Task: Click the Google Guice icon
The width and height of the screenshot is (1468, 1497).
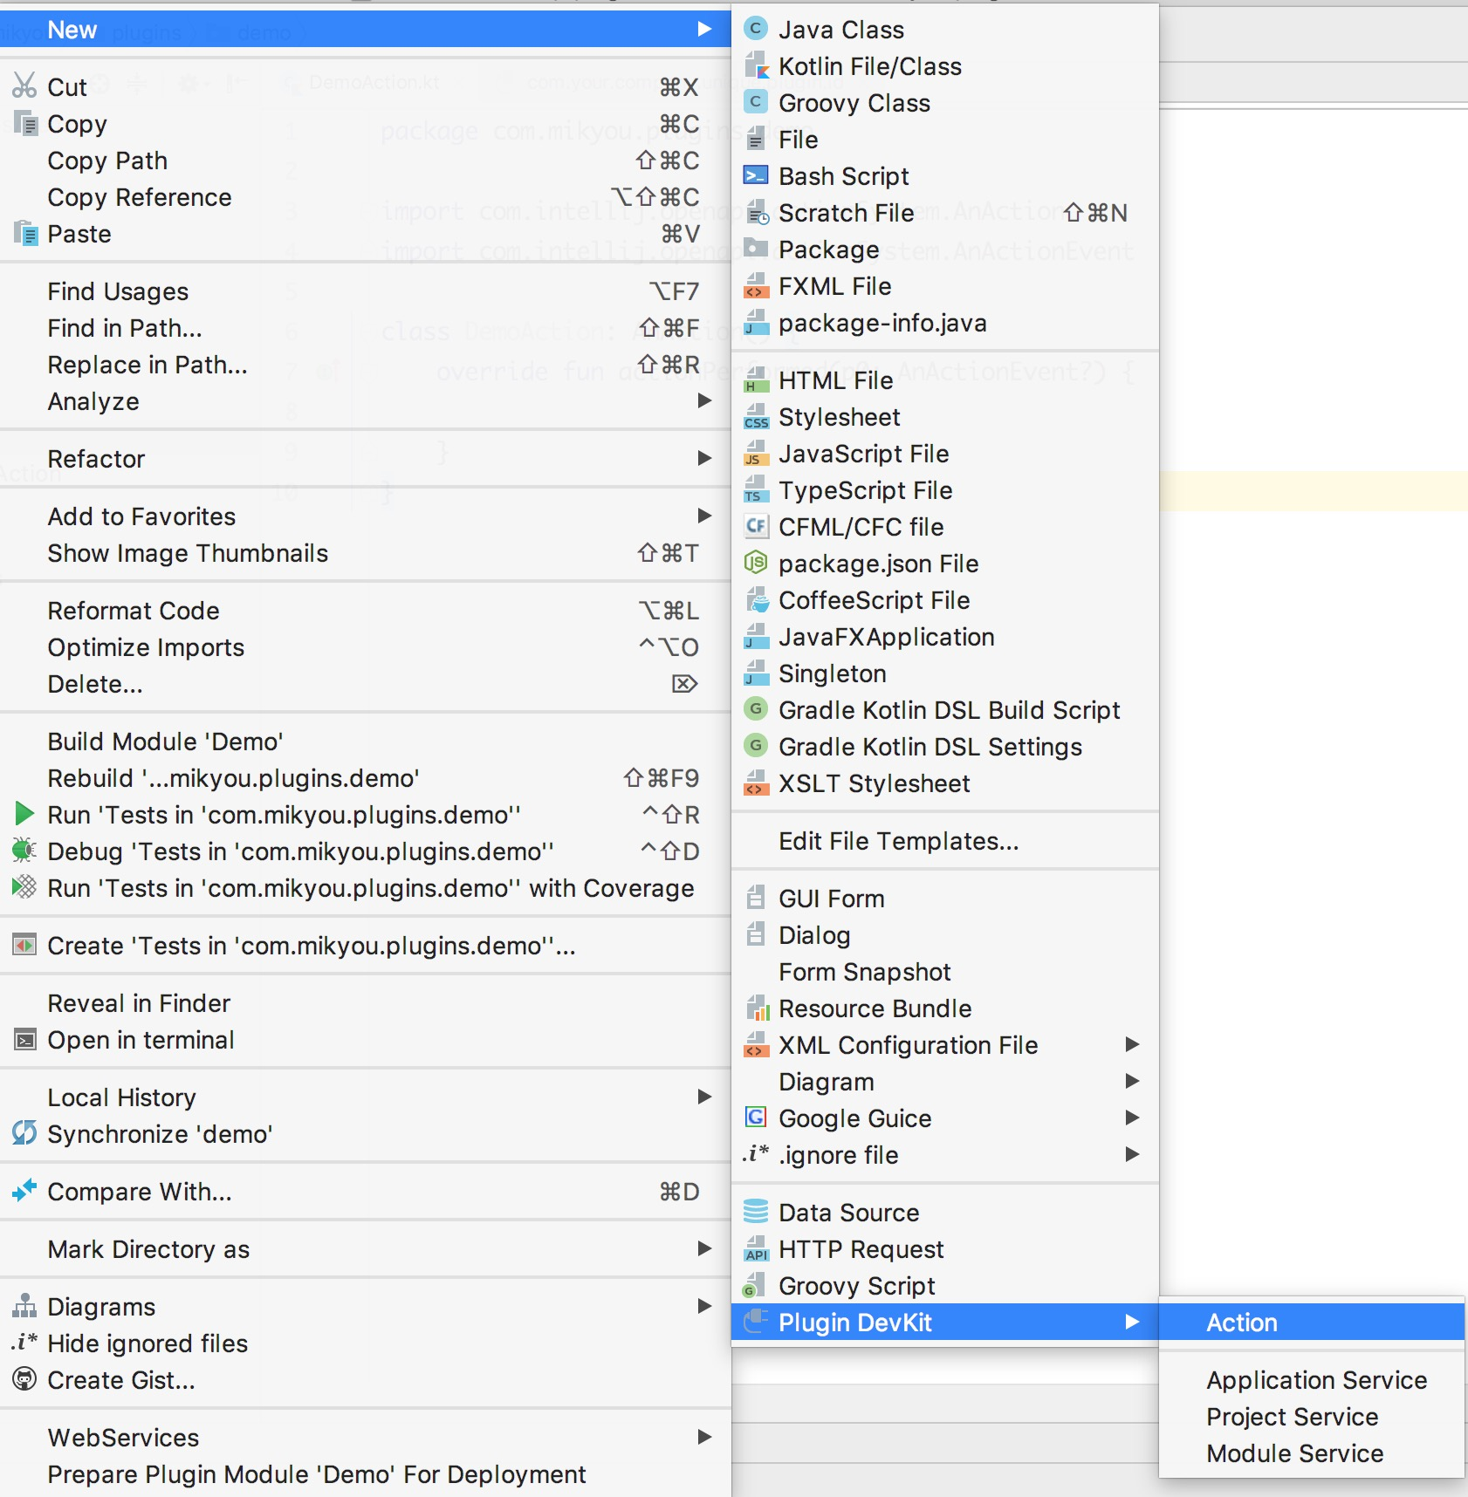Action: click(756, 1118)
